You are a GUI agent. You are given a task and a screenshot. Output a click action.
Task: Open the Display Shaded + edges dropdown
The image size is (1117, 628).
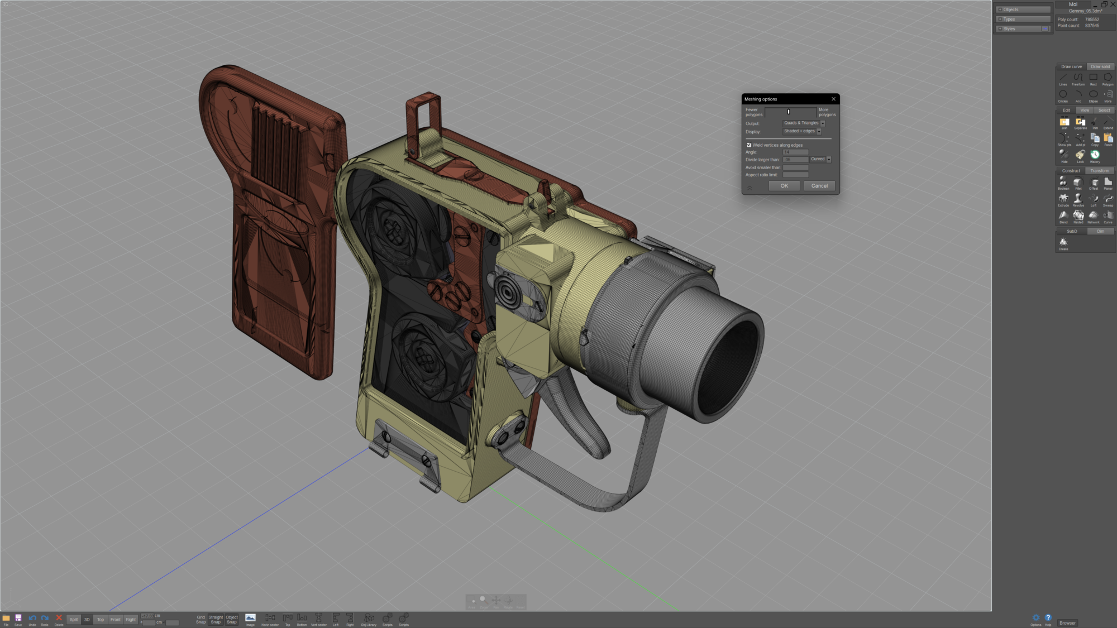(x=802, y=132)
